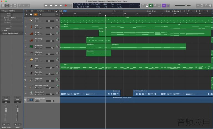Toggle horizontal auto zoom button
The image size is (213, 129).
pos(192,11)
